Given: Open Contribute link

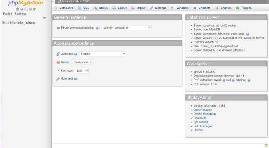Looking at the screenshot, I should [x=200, y=118].
